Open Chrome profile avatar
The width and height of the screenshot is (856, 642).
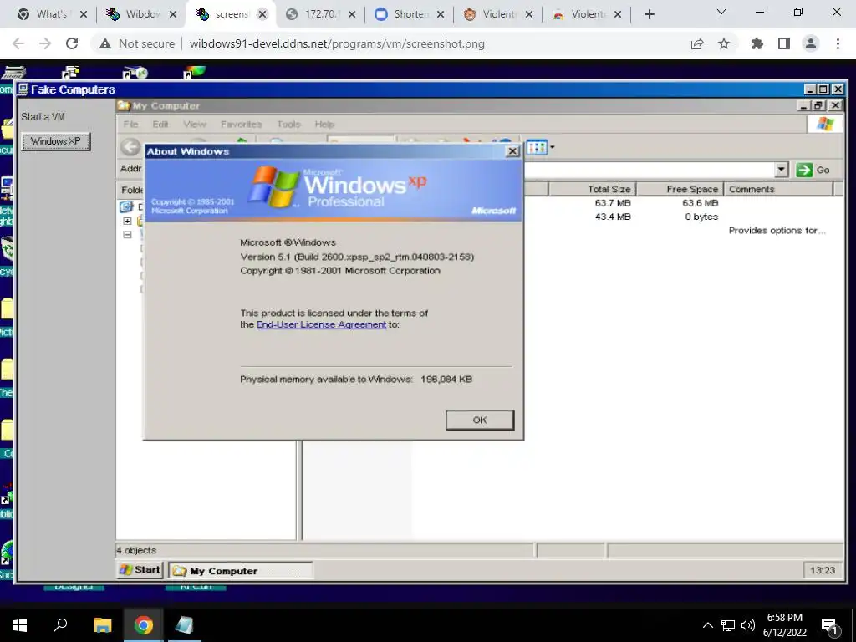811,43
